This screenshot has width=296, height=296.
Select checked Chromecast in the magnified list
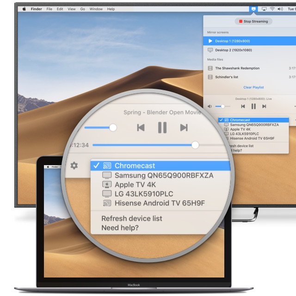(x=160, y=166)
